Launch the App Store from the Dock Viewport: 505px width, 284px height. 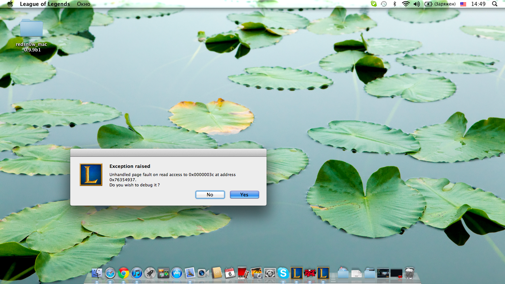(177, 273)
